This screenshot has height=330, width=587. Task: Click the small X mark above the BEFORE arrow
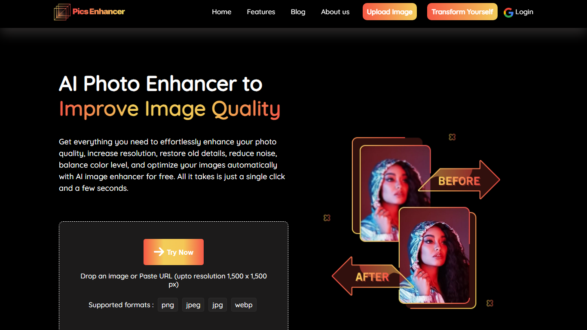(x=452, y=137)
